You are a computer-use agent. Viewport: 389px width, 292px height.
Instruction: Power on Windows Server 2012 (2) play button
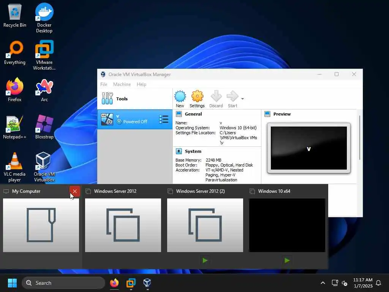coord(205,260)
